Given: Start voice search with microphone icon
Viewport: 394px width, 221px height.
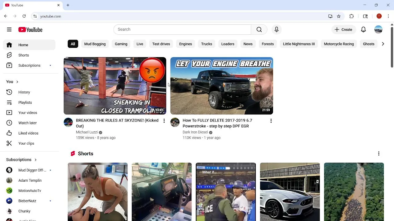Looking at the screenshot, I should tap(276, 29).
